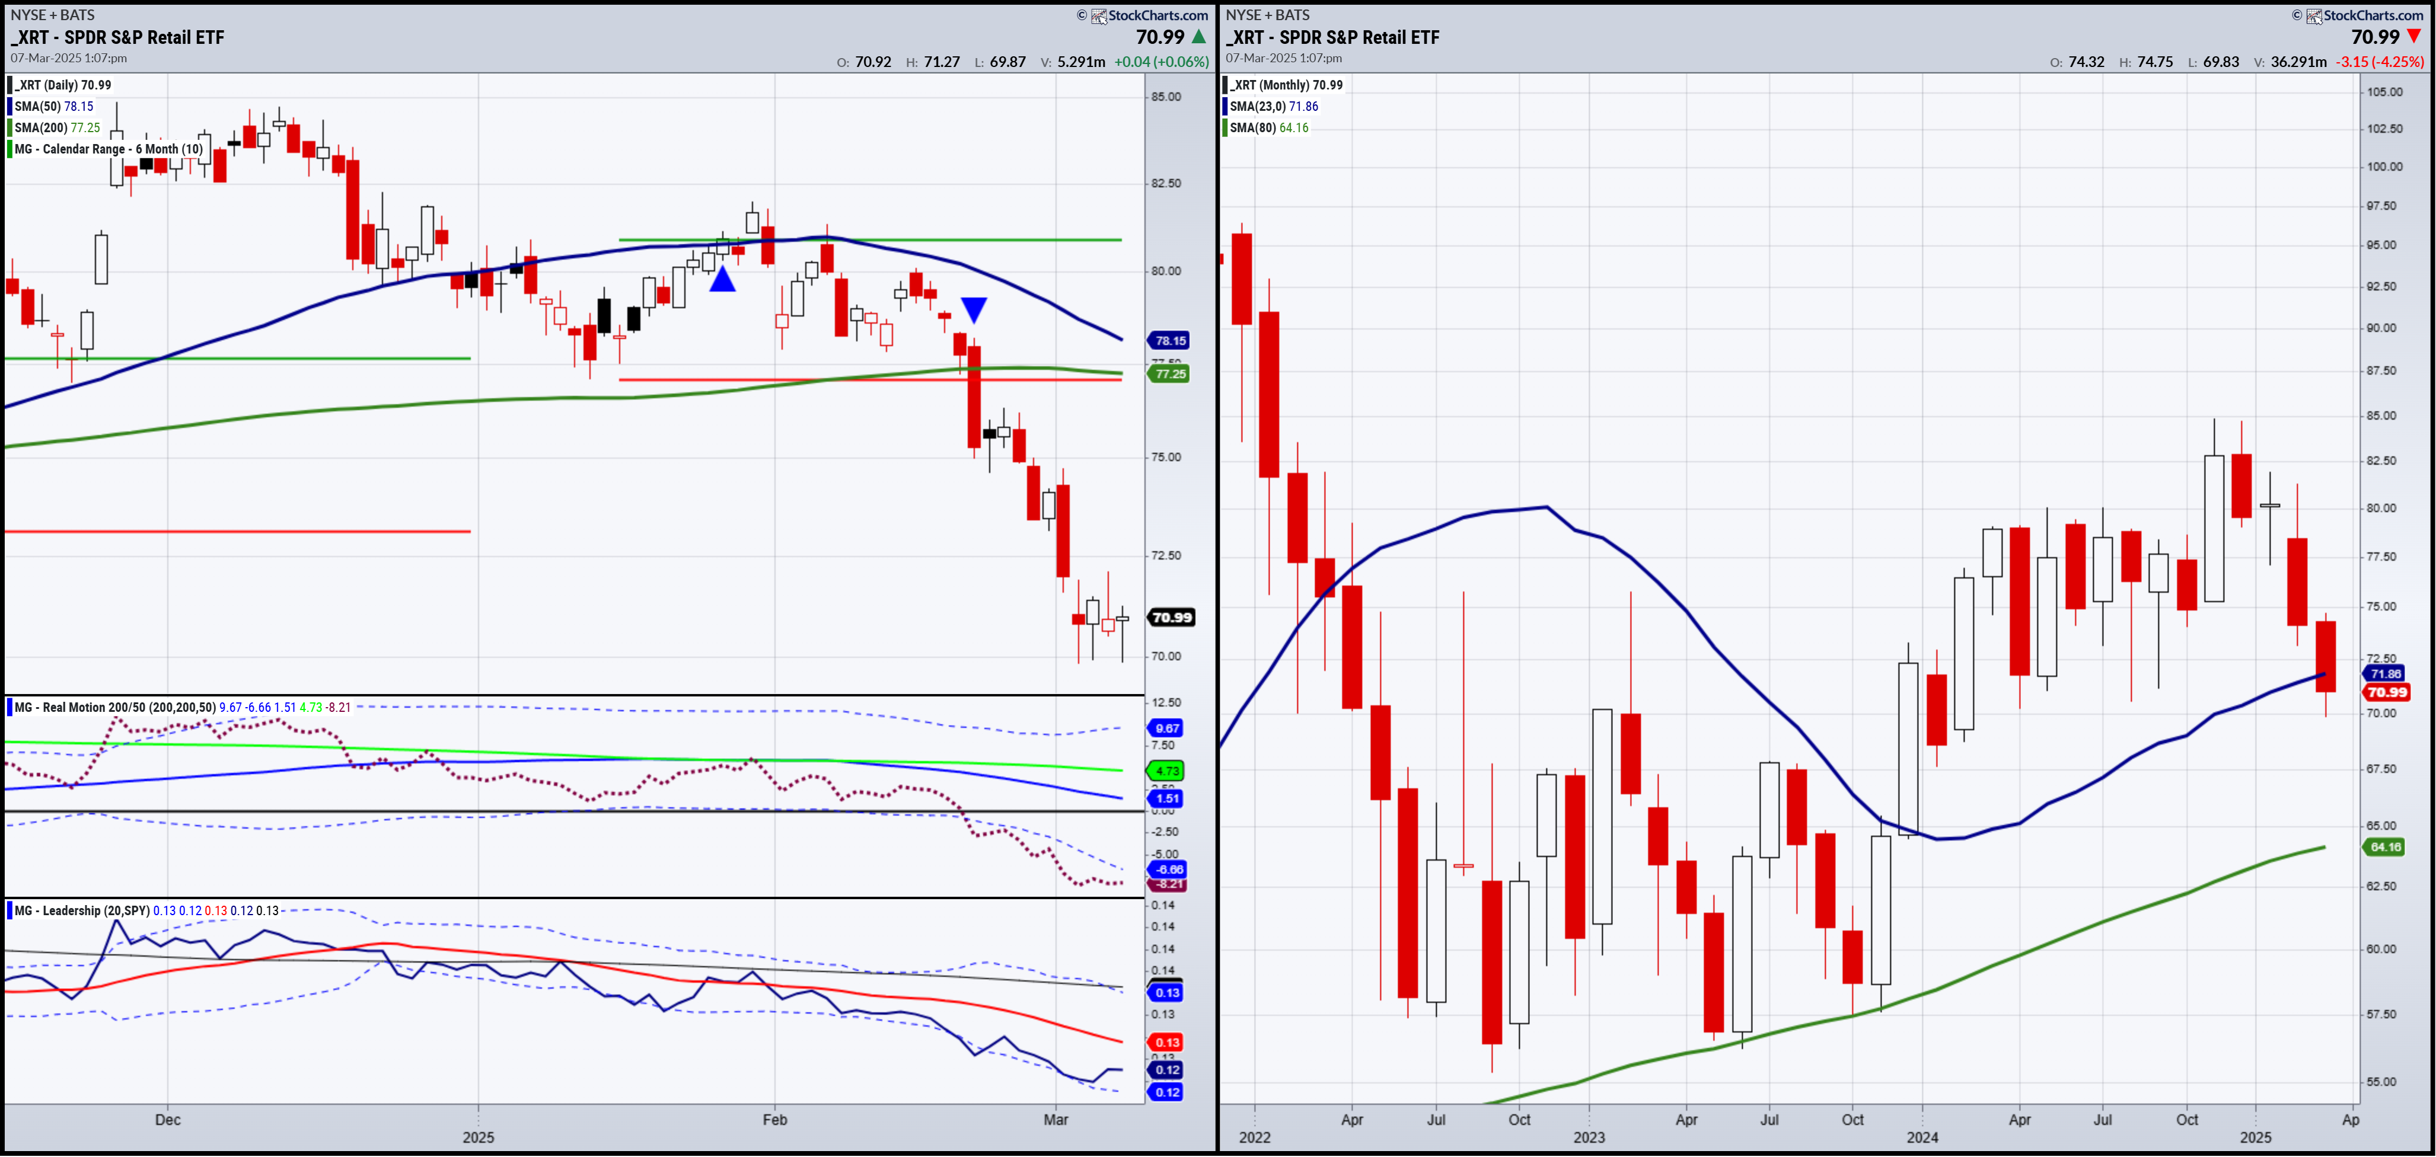2436x1157 pixels.
Task: Click the 2023 label on the monthly time axis
Action: point(1589,1137)
